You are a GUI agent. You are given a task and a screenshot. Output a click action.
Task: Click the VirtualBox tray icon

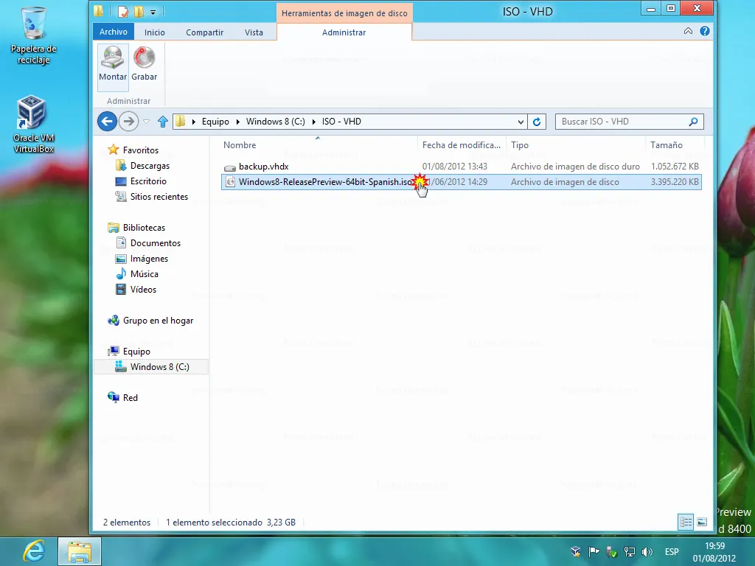(575, 552)
